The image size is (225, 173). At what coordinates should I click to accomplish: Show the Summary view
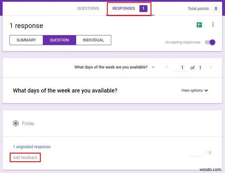26,40
